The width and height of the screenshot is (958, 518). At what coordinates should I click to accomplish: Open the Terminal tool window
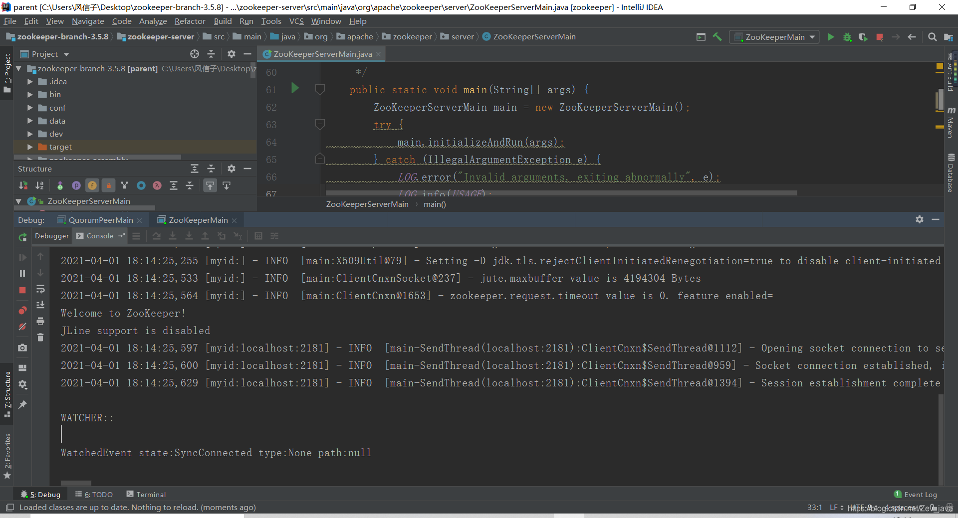click(146, 494)
